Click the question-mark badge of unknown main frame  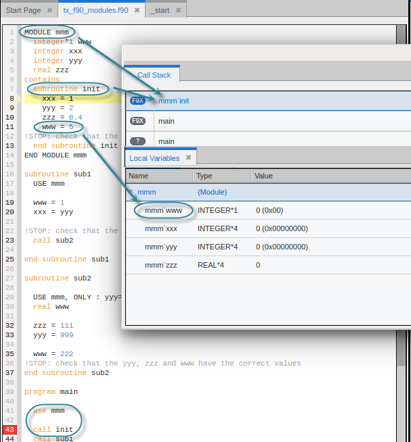(138, 141)
